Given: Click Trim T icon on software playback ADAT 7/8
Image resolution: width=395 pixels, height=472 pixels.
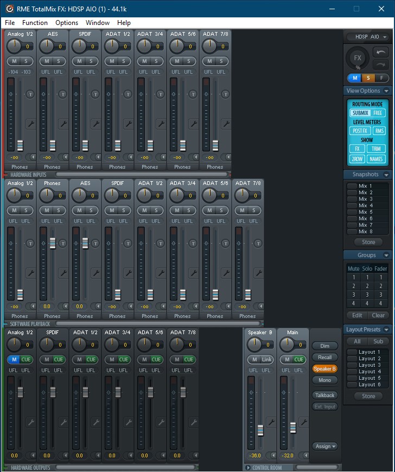Looking at the screenshot, I should pos(258,243).
